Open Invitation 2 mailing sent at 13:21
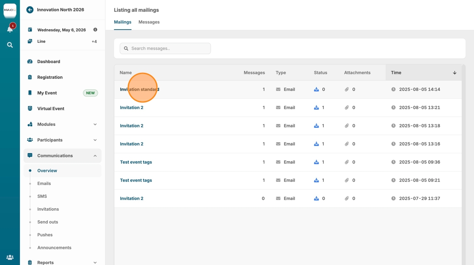The image size is (474, 265). pos(132,108)
